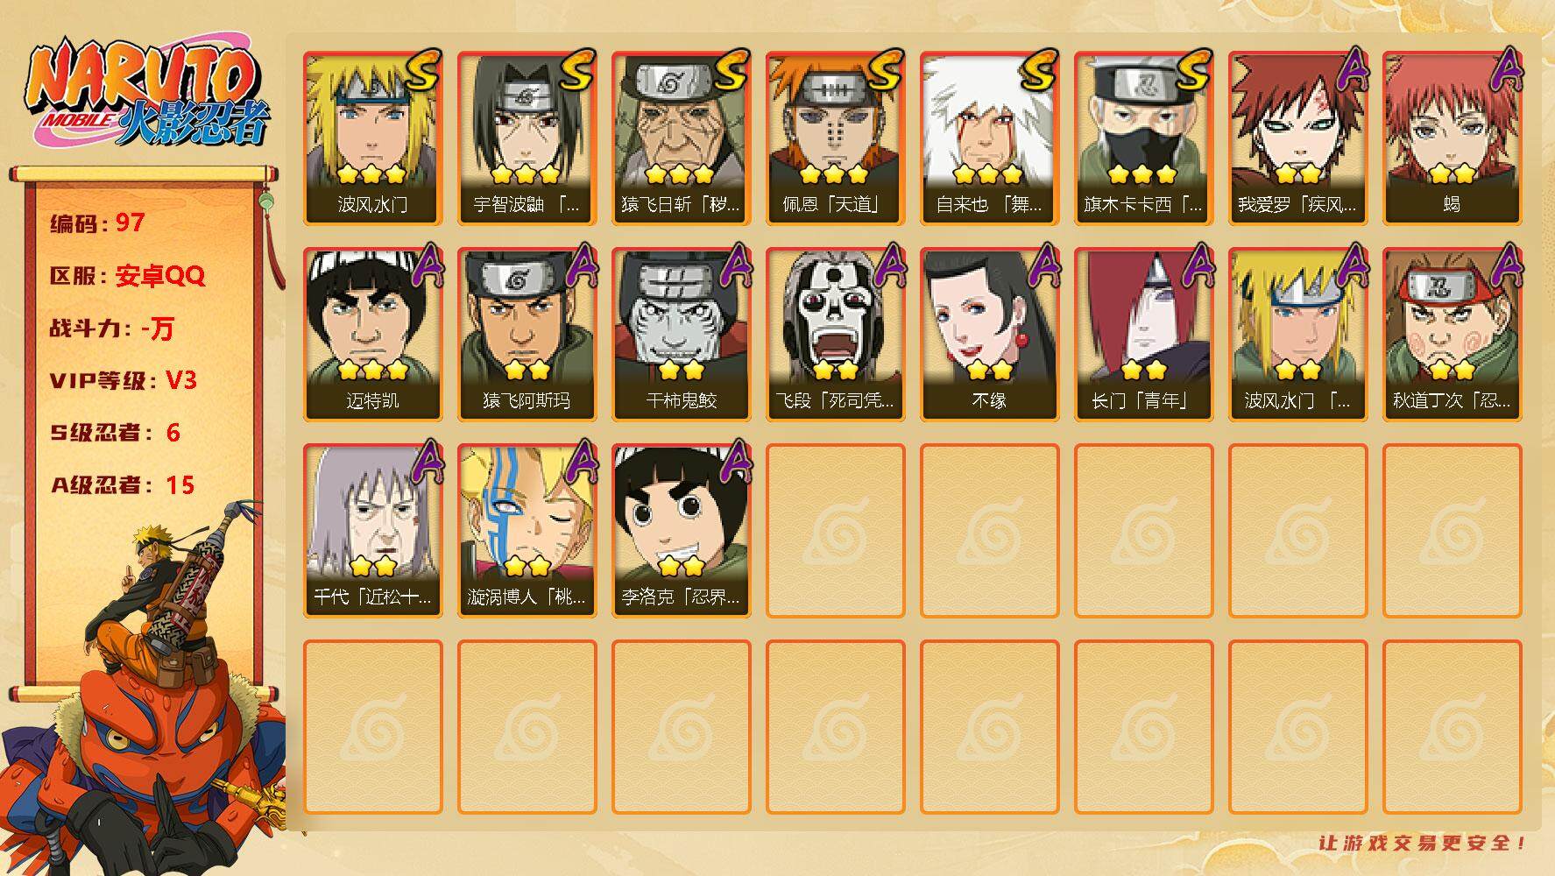The image size is (1555, 876).
Task: Click the 自来也 white-haired ninja portrait
Action: click(x=989, y=138)
